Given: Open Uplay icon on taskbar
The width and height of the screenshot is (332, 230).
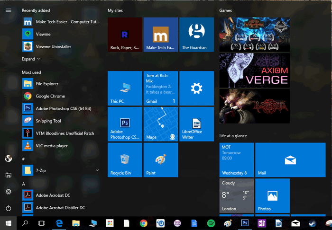Looking at the screenshot, I should pos(160,223).
